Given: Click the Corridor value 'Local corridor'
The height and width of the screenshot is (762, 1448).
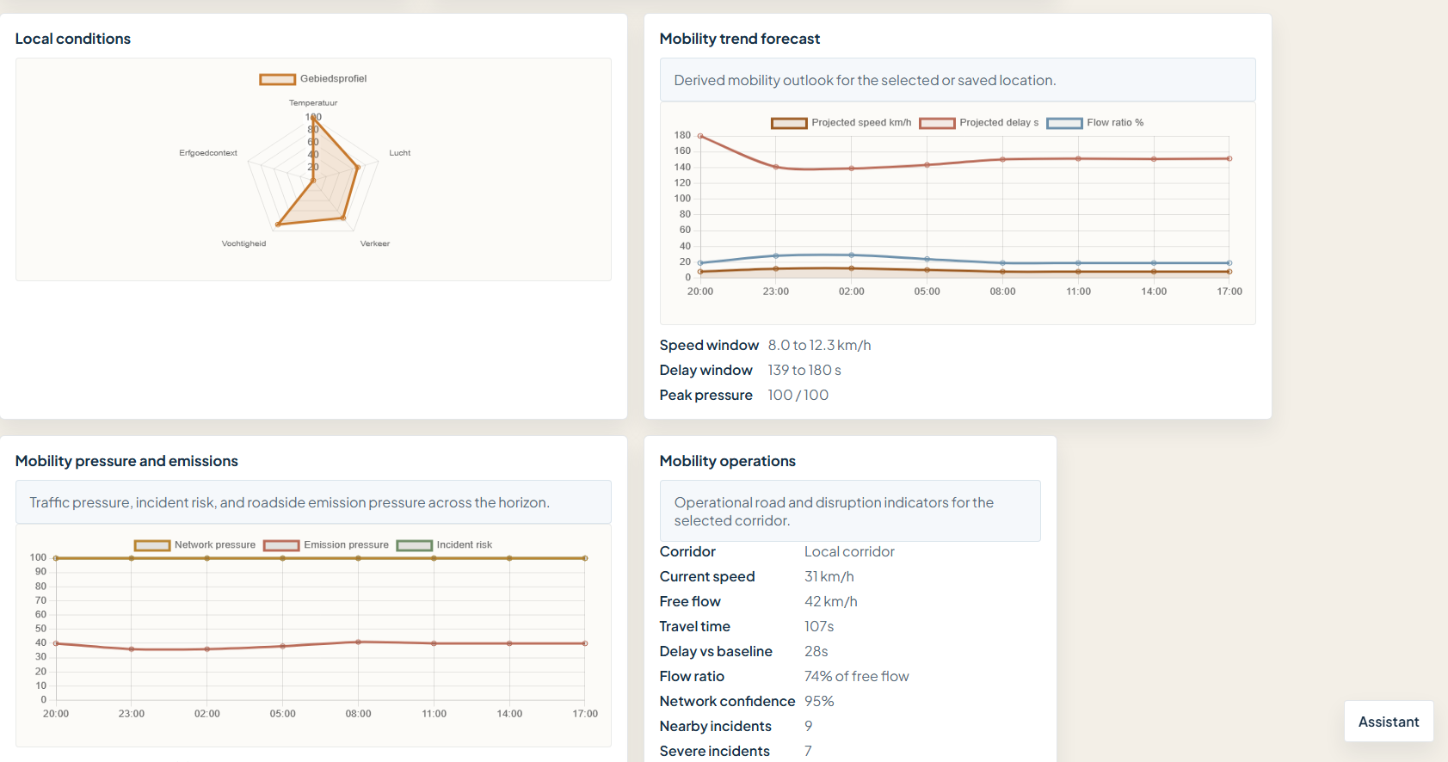Looking at the screenshot, I should click(849, 551).
